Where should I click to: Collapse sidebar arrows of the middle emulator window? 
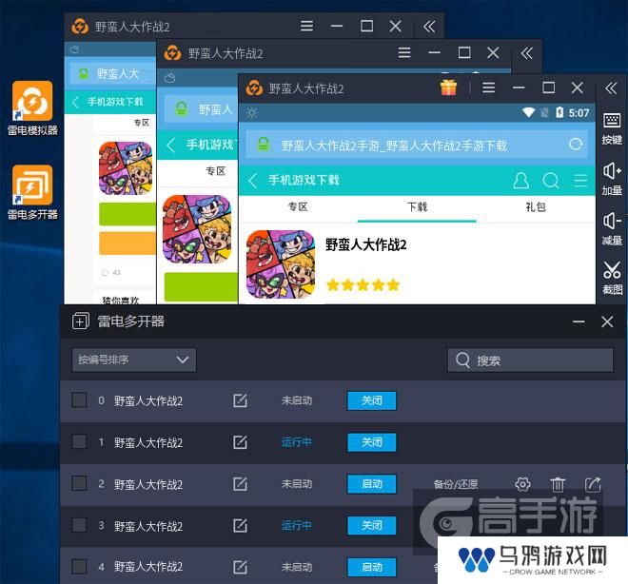pos(527,53)
